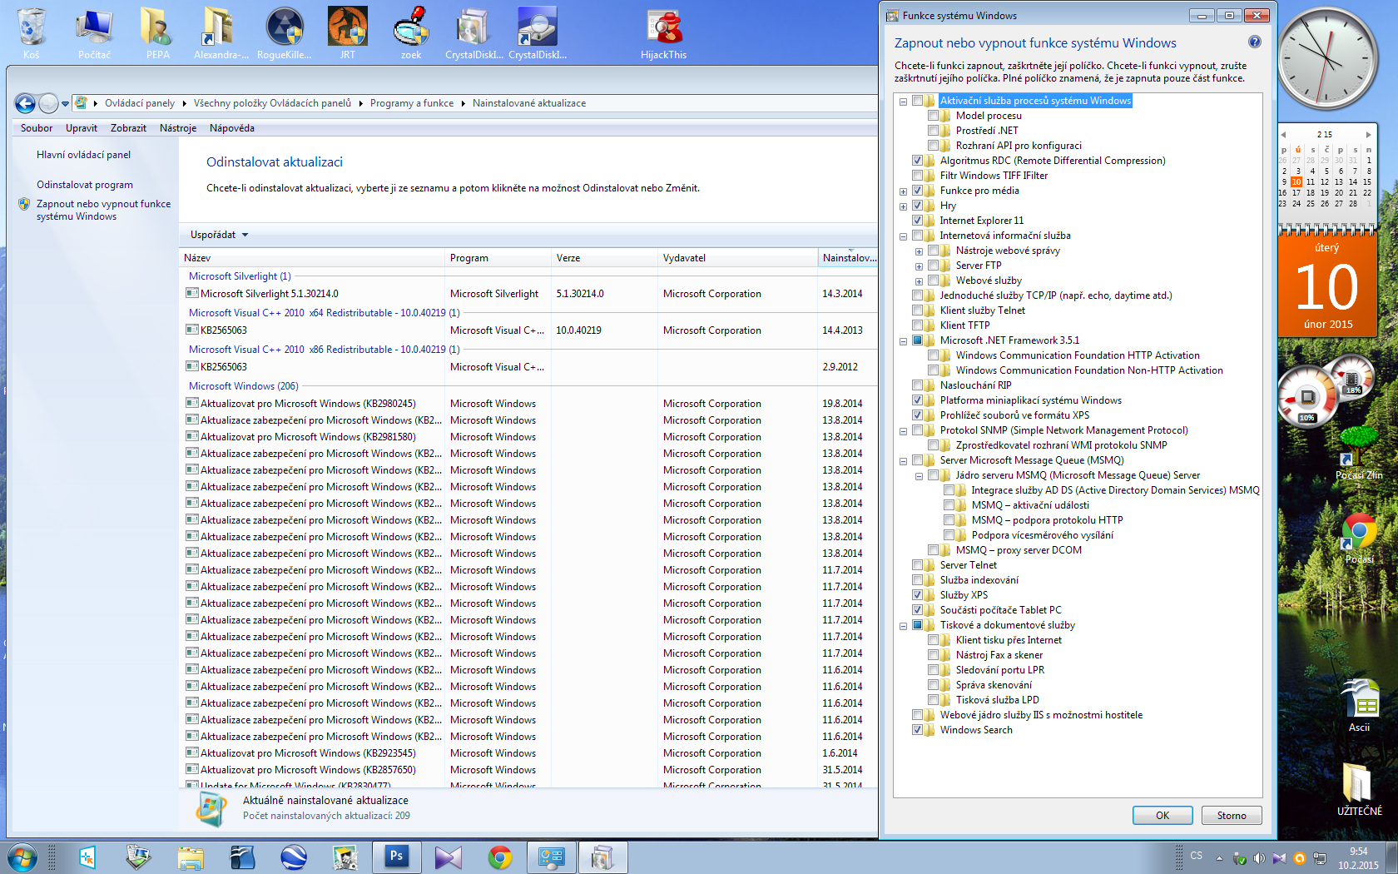
Task: Expand the Funkce pro média tree node
Action: pos(903,191)
